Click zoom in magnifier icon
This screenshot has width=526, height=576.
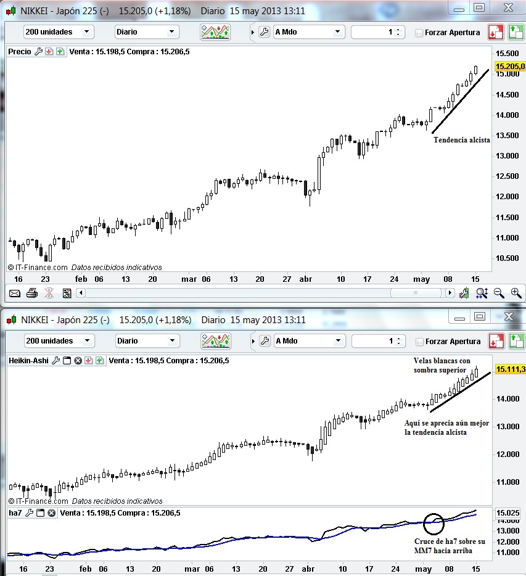(x=516, y=293)
